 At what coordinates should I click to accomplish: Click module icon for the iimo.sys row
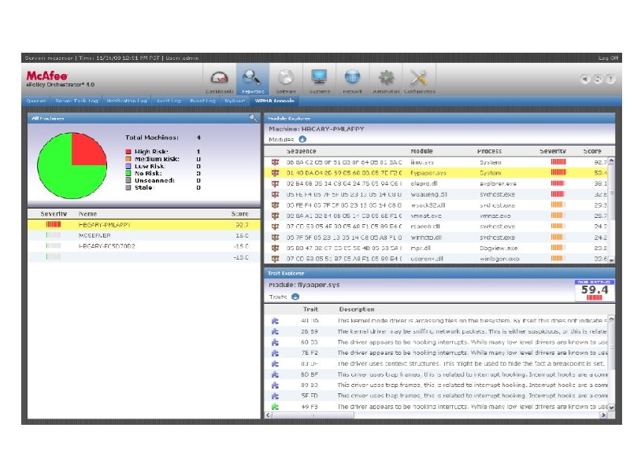275,162
